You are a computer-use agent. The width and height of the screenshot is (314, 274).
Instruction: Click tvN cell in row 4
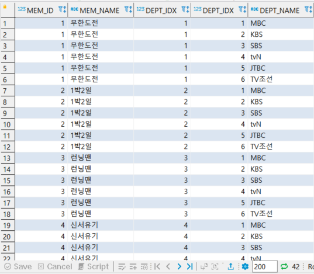281,57
